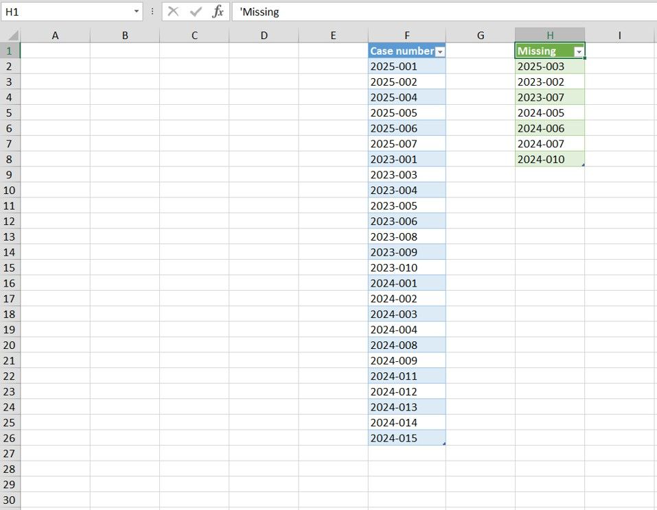The width and height of the screenshot is (657, 510).
Task: Click Missing cell 2025-003
Action: coord(550,66)
